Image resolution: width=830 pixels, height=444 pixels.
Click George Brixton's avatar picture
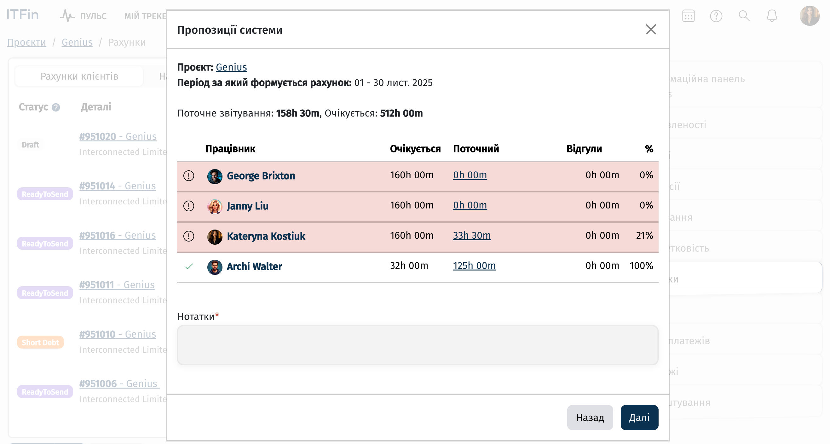(x=215, y=176)
